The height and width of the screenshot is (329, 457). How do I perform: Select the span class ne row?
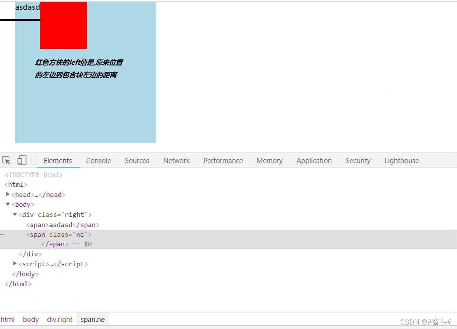coord(59,235)
